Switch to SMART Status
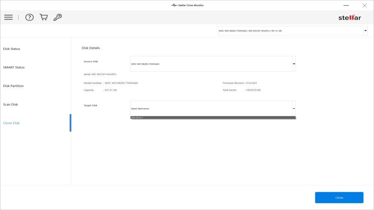 pos(14,67)
